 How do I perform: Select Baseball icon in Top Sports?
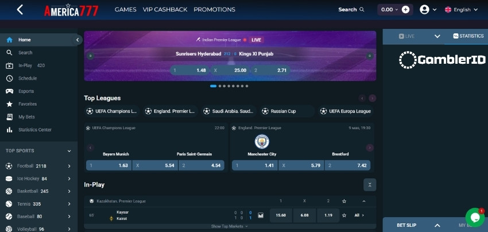point(9,216)
